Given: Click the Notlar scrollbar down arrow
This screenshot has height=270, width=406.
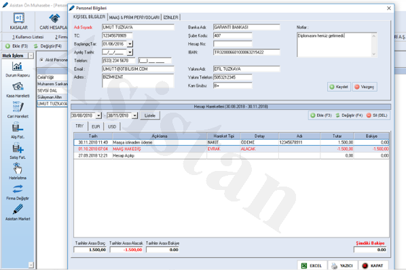Looking at the screenshot, I should (x=373, y=54).
